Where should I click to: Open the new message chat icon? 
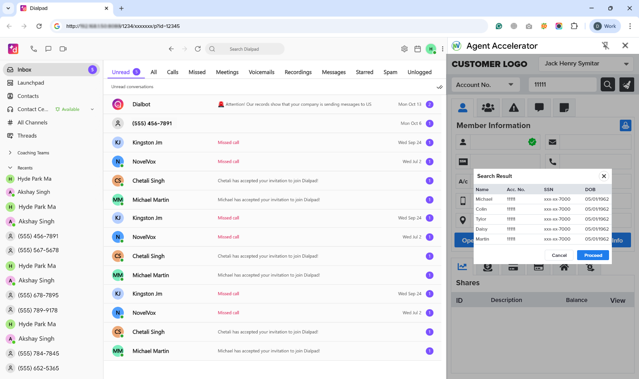(48, 49)
